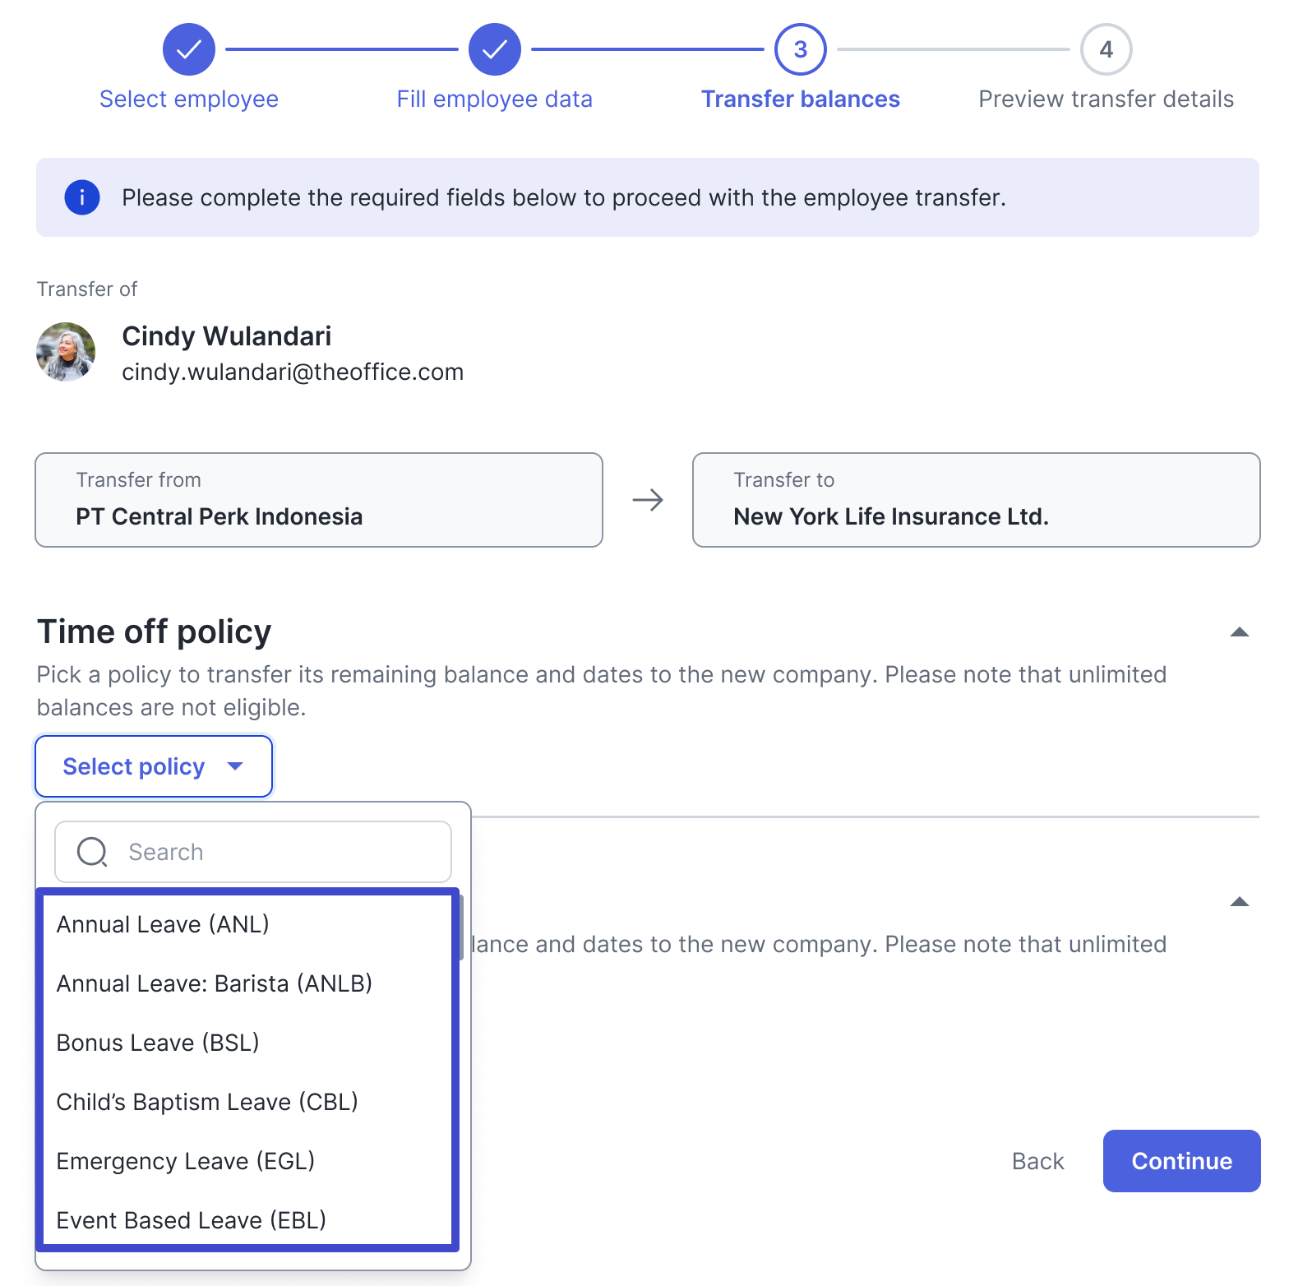
Task: Click into the policy Search field
Action: click(x=253, y=852)
